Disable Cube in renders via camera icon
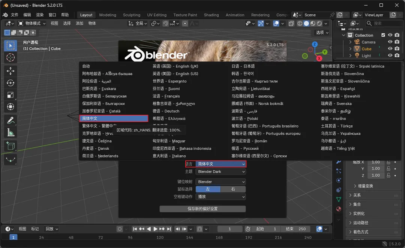Screen dimensions: 405x248 click(397, 48)
